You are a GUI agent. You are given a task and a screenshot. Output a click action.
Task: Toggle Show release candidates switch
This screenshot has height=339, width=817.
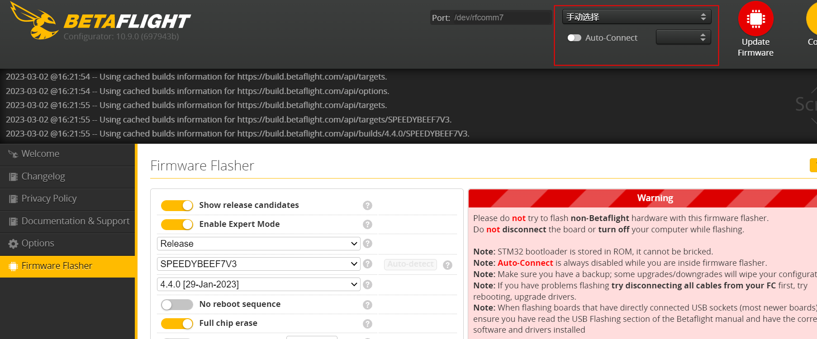pos(177,206)
